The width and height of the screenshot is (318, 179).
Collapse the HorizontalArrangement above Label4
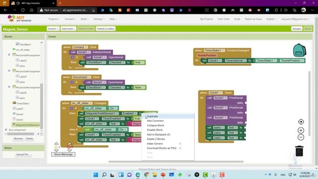(9, 71)
